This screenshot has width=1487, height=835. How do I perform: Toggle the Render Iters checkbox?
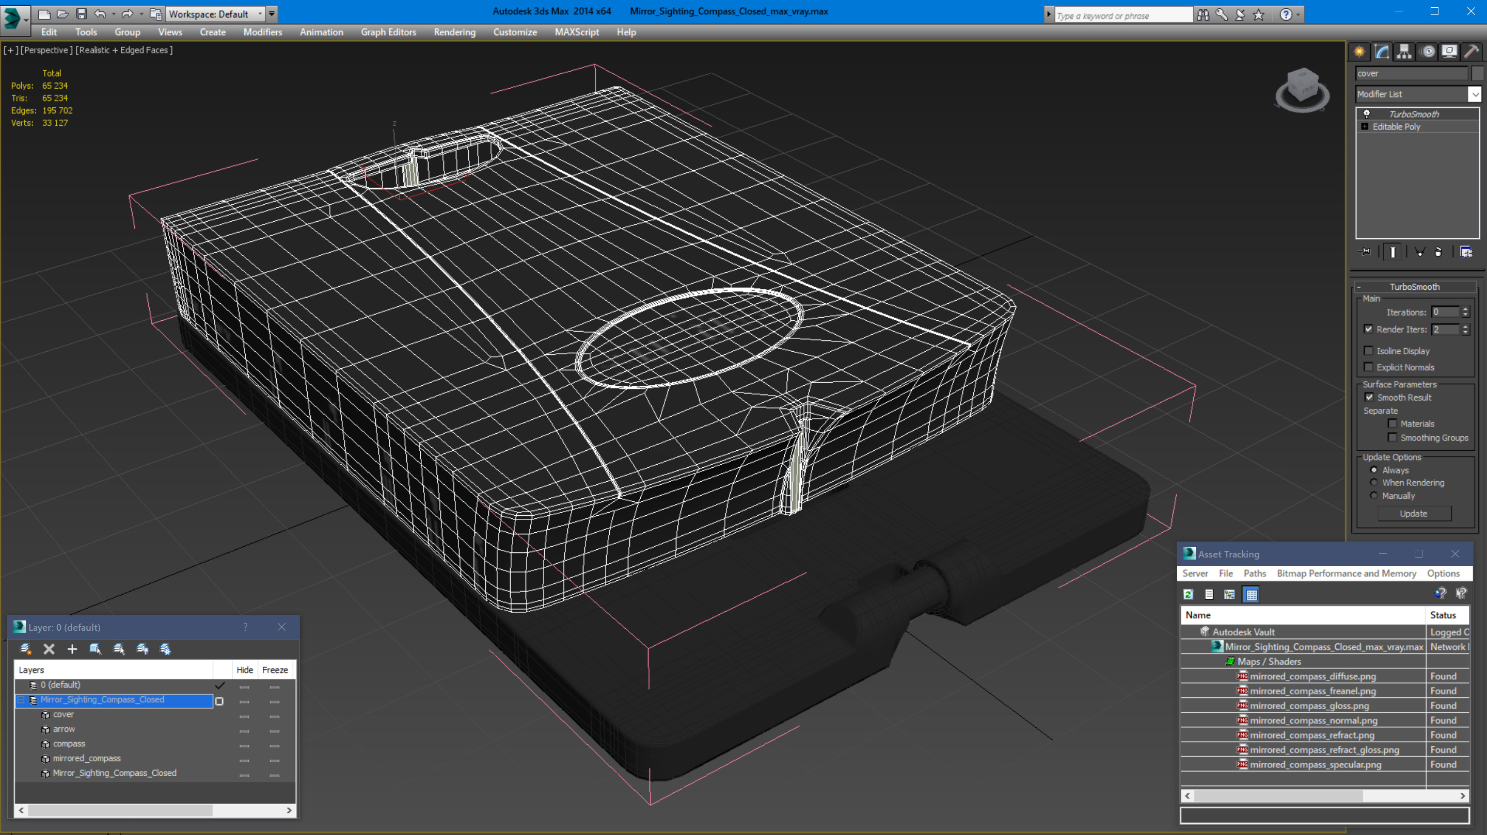tap(1368, 329)
